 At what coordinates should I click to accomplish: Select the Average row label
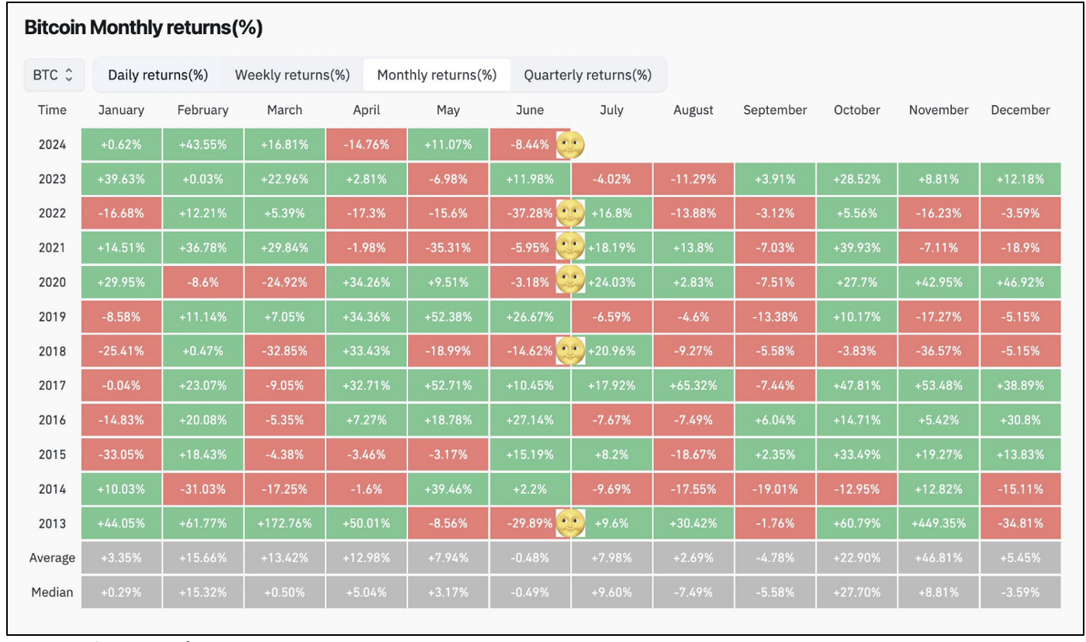(x=53, y=557)
